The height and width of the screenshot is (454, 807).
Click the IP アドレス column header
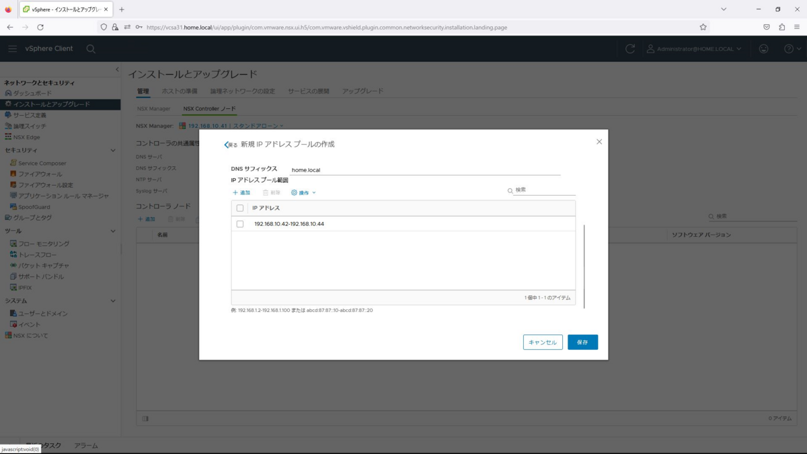point(266,208)
